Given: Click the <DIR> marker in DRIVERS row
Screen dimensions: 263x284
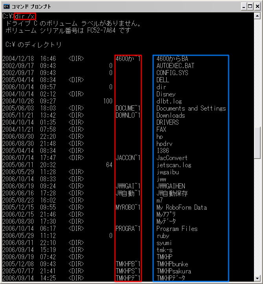Looking at the screenshot, I should coord(76,122).
